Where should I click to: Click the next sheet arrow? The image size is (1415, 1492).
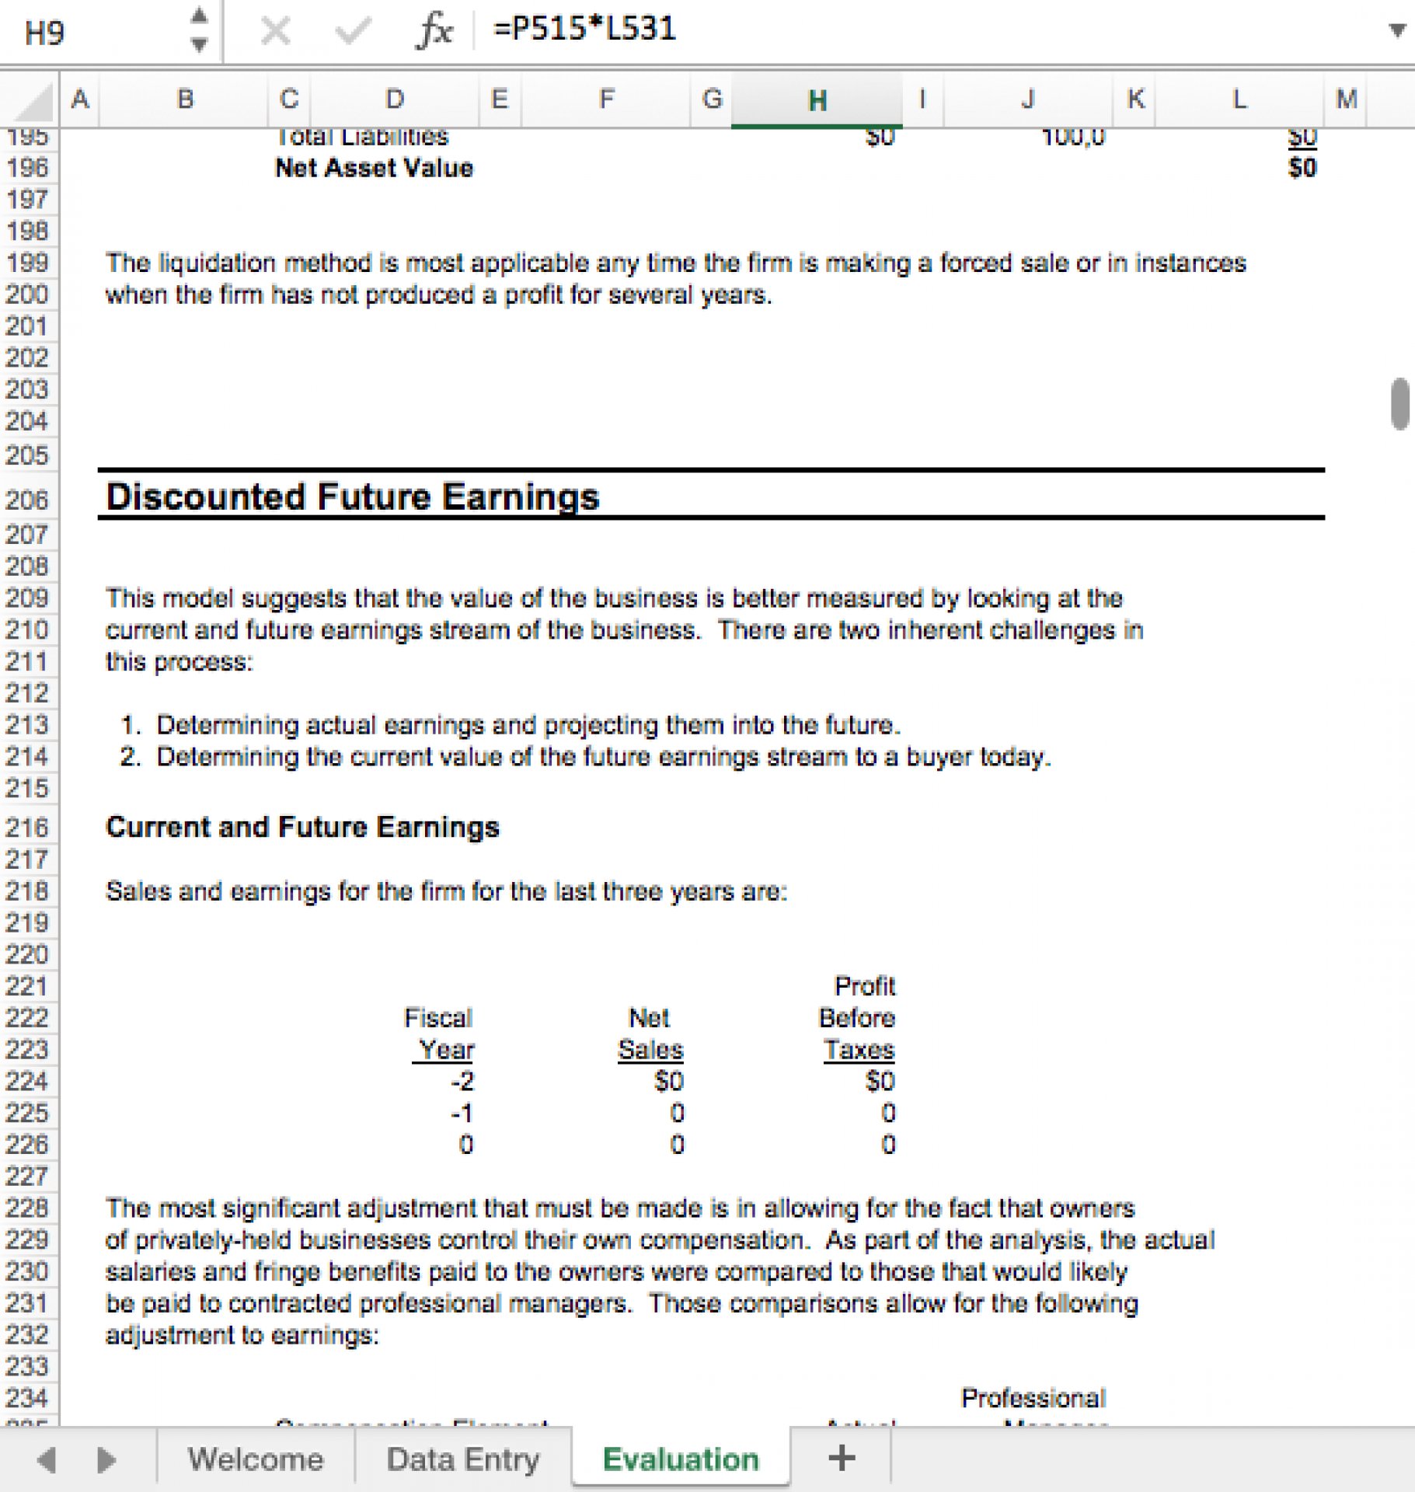[x=106, y=1459]
